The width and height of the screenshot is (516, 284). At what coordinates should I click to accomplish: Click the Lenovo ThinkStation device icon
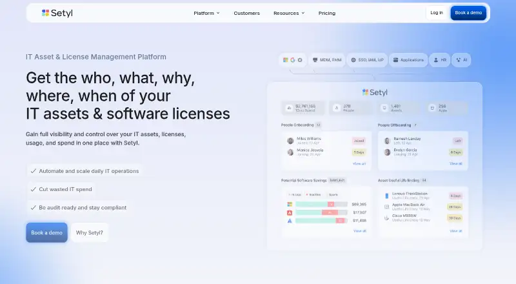tap(386, 196)
